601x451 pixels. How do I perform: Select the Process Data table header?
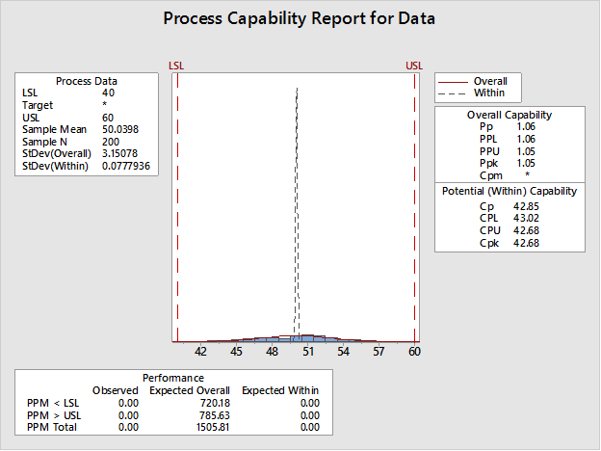point(86,81)
